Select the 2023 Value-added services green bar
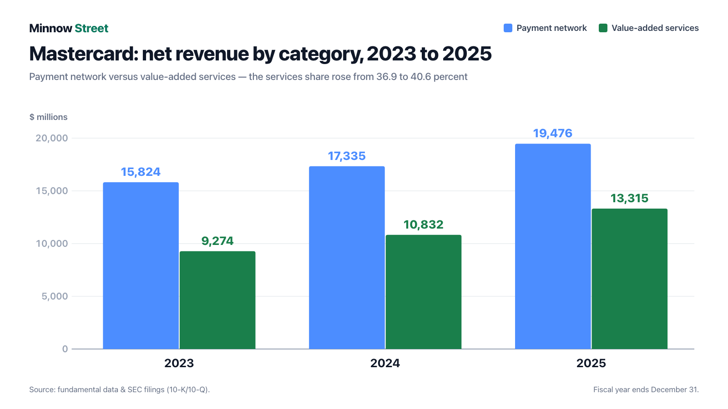The width and height of the screenshot is (728, 409). 217,300
